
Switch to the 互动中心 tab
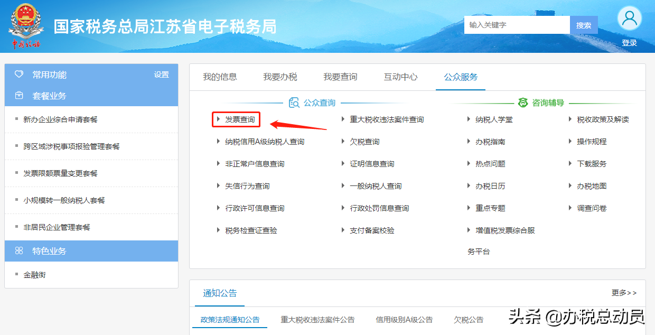[x=401, y=77]
